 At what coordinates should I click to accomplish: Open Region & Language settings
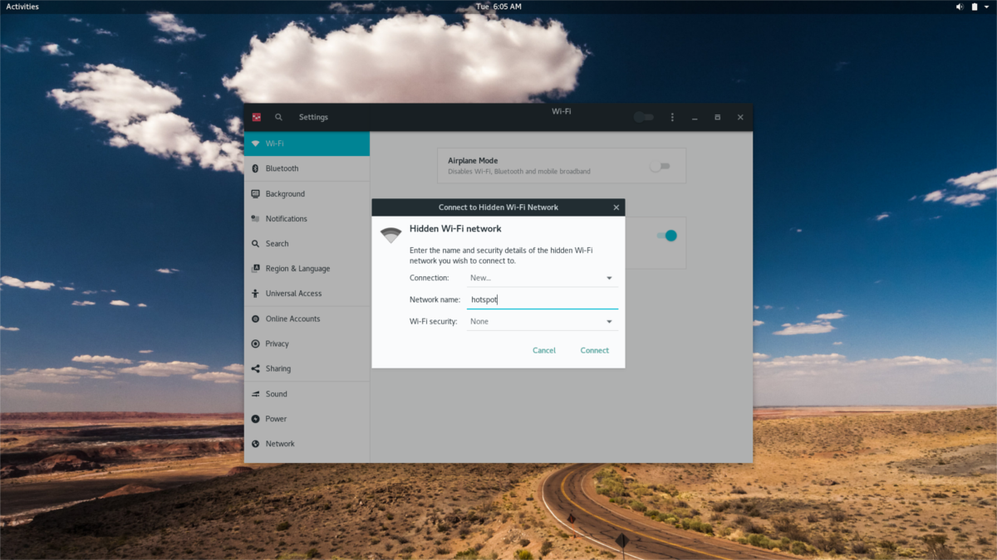click(x=307, y=268)
